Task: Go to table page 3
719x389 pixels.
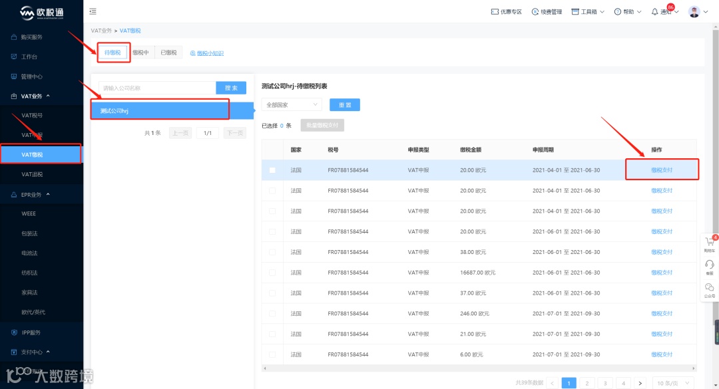Action: point(605,384)
